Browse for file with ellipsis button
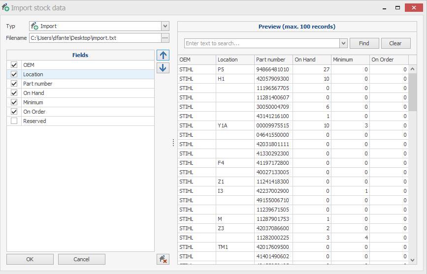This screenshot has width=427, height=274. 165,38
